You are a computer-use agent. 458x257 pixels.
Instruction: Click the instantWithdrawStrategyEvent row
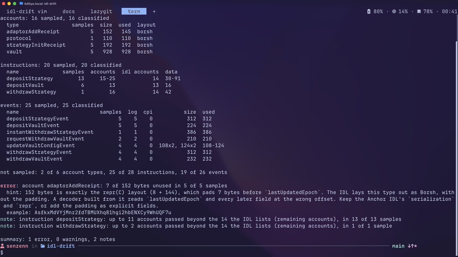click(x=109, y=132)
